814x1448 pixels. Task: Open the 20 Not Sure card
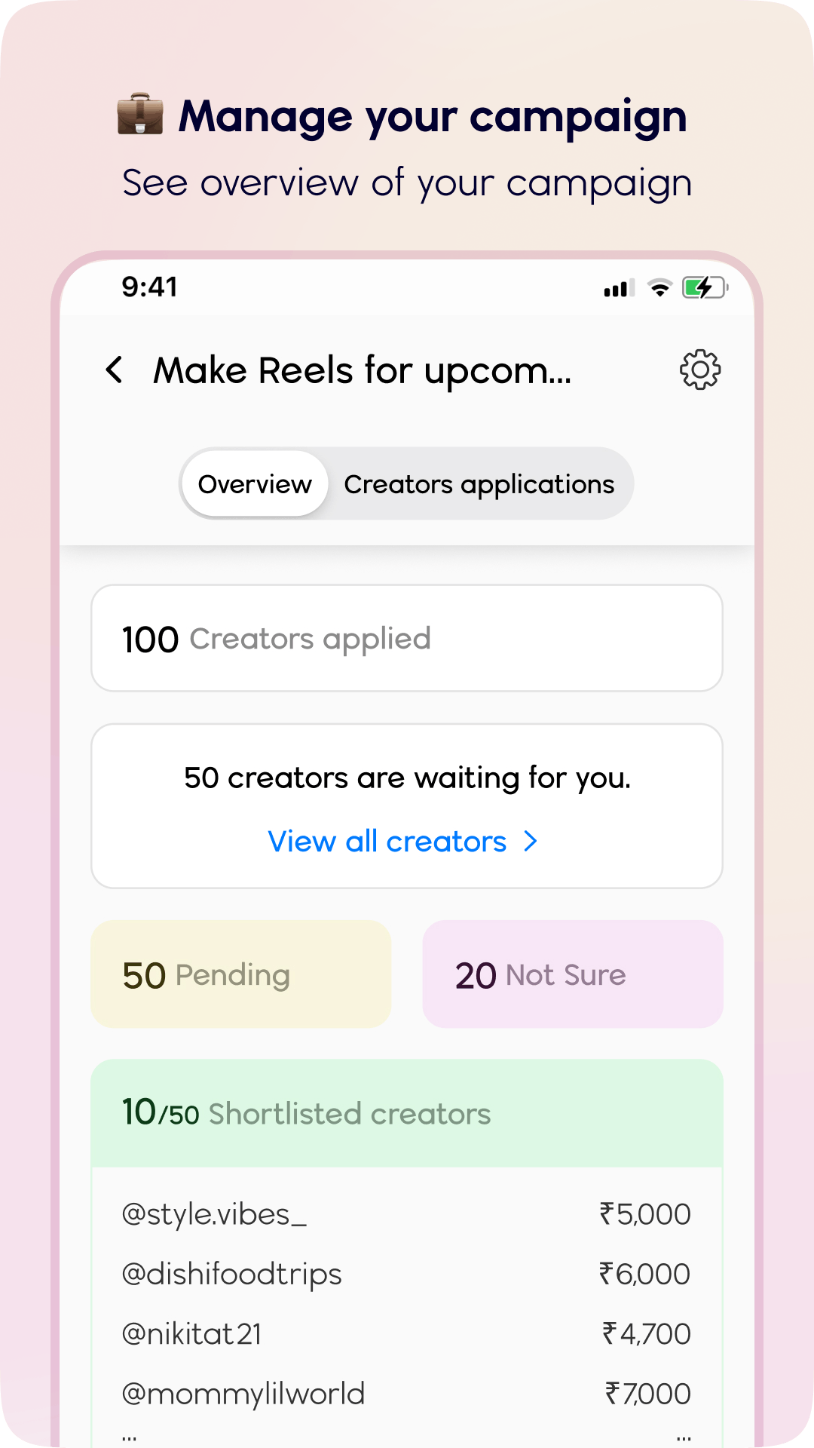coord(573,974)
